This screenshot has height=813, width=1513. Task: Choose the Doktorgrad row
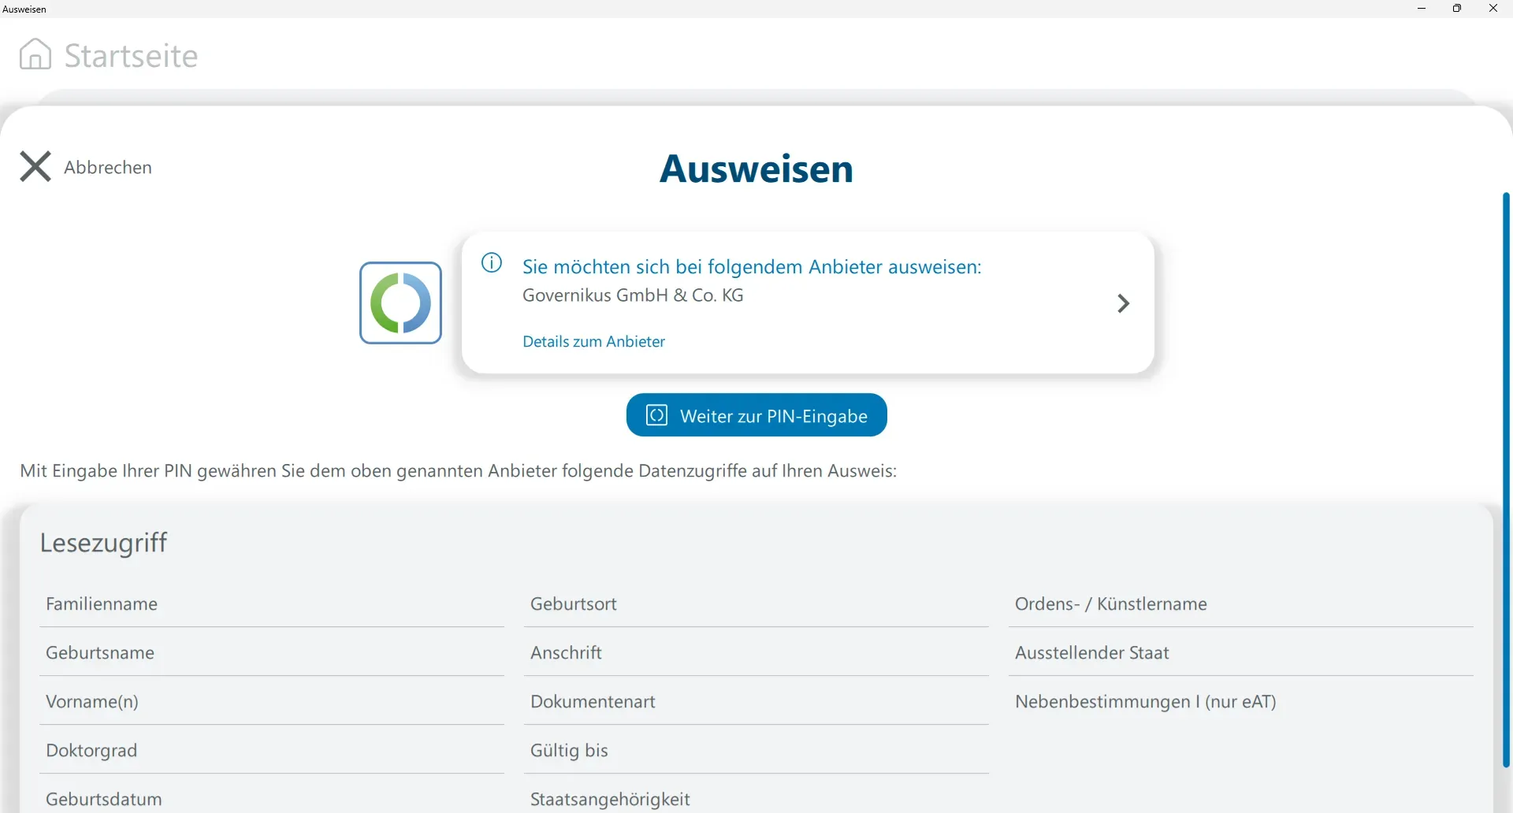coord(91,751)
